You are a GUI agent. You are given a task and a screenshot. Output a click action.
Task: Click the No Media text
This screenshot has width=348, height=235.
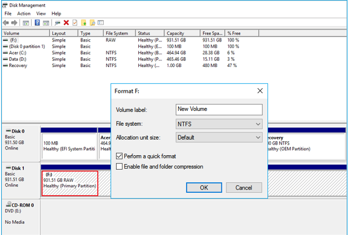tap(14, 222)
